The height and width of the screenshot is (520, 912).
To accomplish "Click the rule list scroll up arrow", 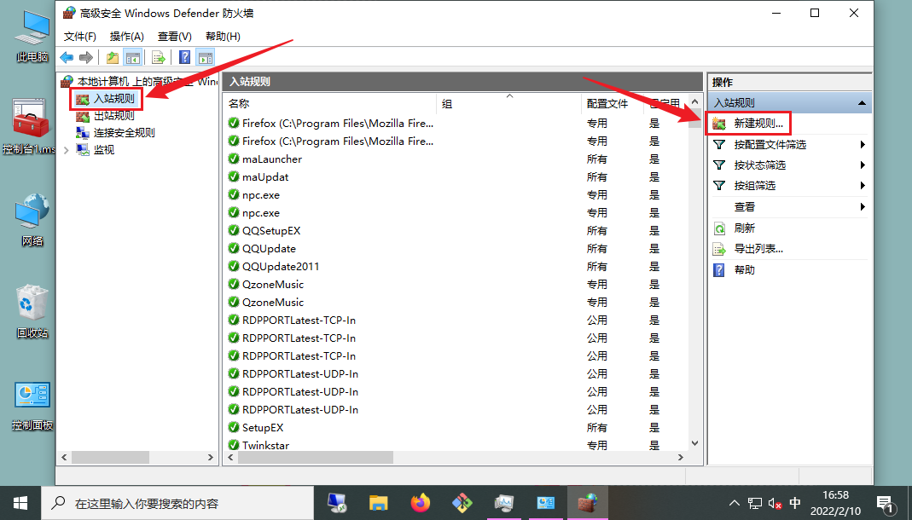I will pyautogui.click(x=694, y=101).
